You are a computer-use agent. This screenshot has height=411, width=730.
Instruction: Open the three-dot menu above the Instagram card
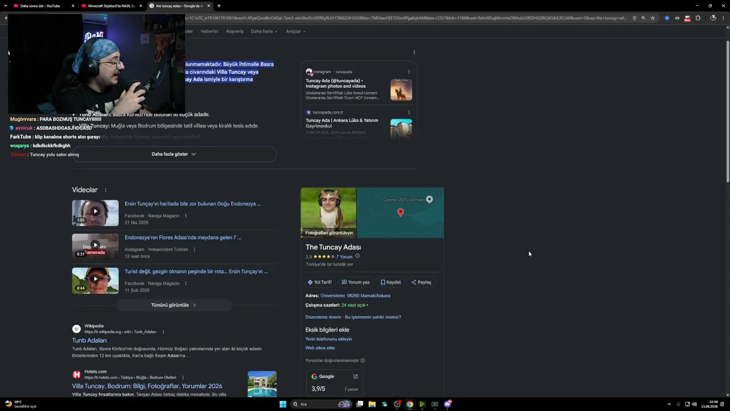414,53
